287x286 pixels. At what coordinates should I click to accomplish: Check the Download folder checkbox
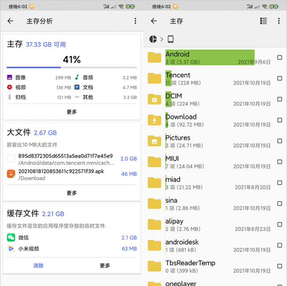[x=279, y=120]
